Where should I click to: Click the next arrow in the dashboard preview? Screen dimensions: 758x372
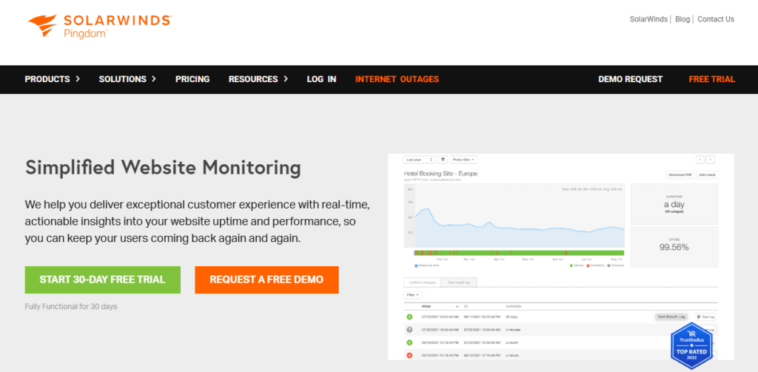[x=710, y=160]
